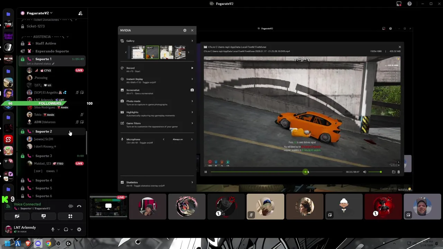Viewport: 443px width, 249px height.
Task: Open video file location folder icon
Action: tap(394, 172)
